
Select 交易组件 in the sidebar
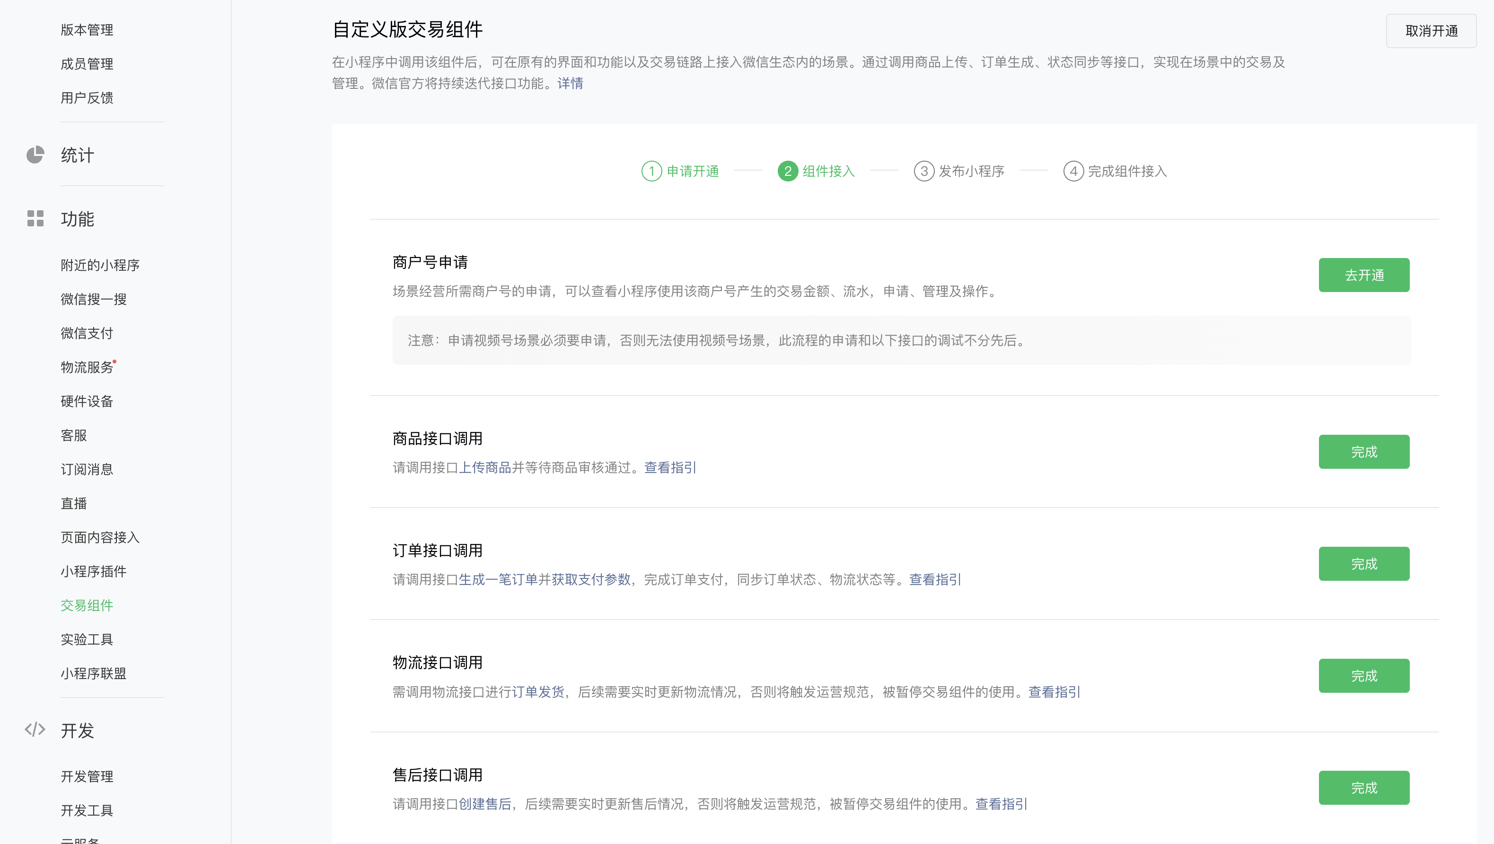87,605
